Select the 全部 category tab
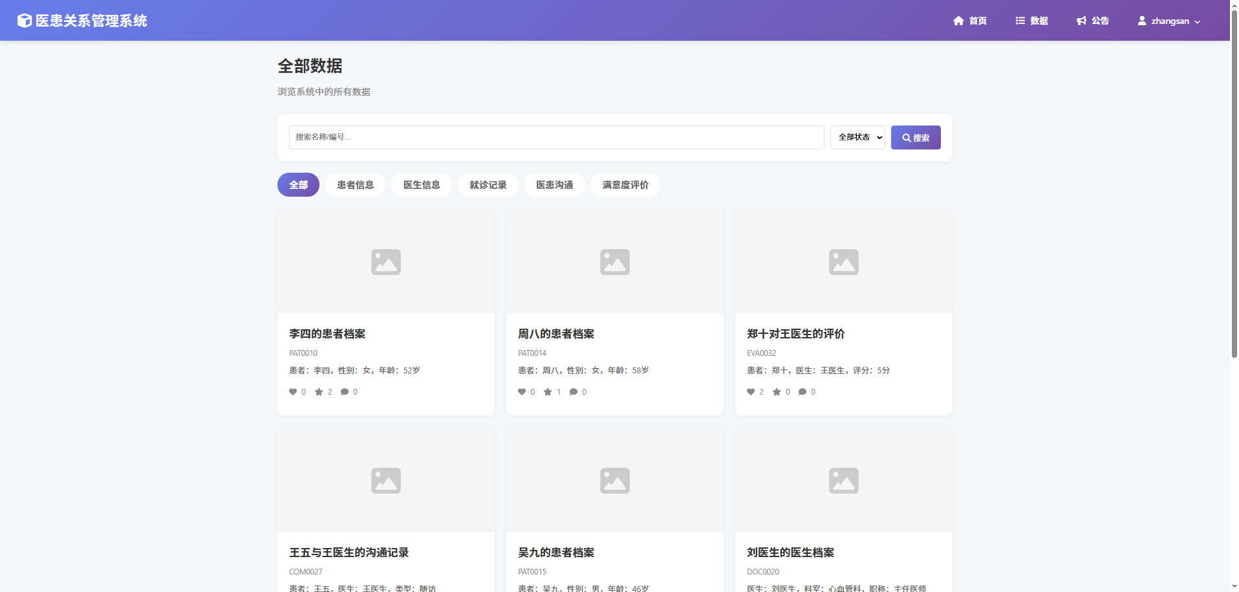The height and width of the screenshot is (592, 1239). click(x=298, y=185)
